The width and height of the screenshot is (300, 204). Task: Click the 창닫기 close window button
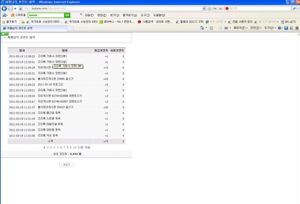click(x=66, y=164)
